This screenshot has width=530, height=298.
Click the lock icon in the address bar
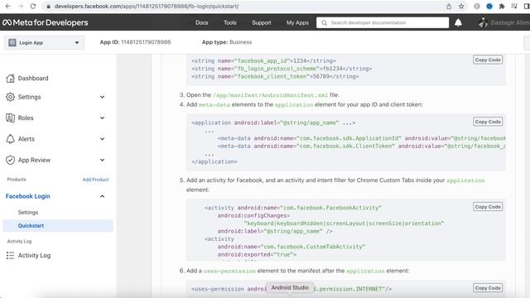tap(48, 7)
